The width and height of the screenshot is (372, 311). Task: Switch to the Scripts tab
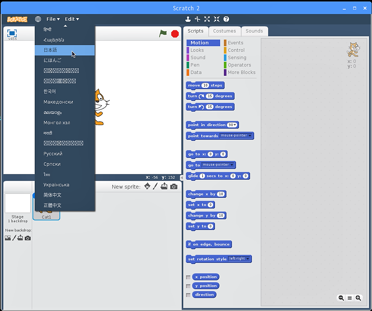196,31
